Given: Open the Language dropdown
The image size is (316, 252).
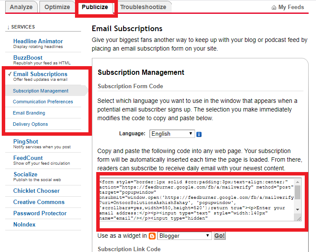Looking at the screenshot, I should (172, 134).
